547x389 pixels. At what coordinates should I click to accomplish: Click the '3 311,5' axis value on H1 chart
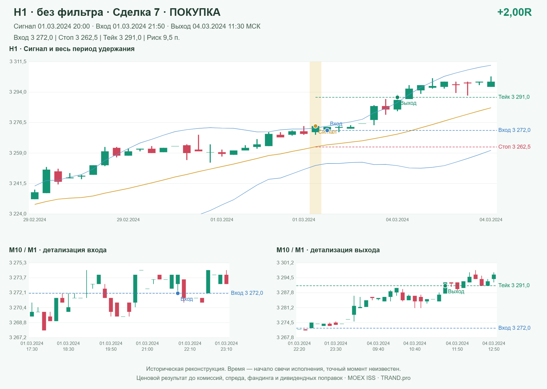18,62
